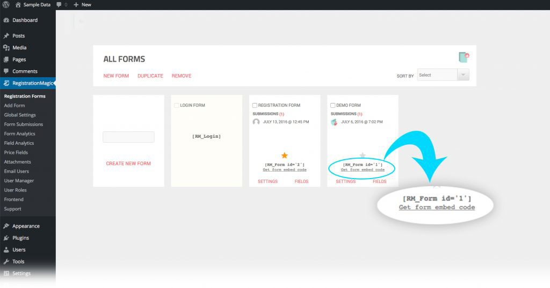This screenshot has width=550, height=288.
Task: Click the Sample Data home icon
Action: tap(18, 4)
